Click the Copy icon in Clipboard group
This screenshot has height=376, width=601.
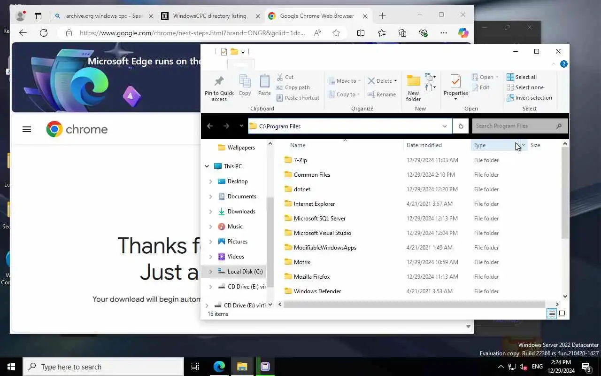pos(245,86)
